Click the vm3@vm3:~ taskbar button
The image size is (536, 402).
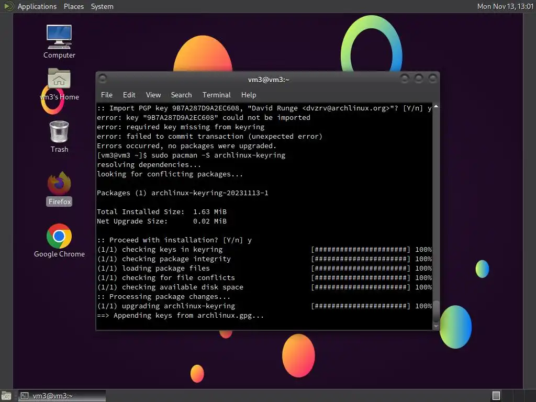(62, 396)
